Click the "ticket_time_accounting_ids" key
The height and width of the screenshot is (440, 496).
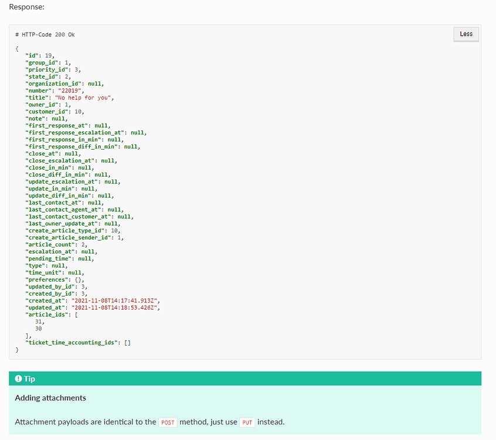tap(71, 343)
